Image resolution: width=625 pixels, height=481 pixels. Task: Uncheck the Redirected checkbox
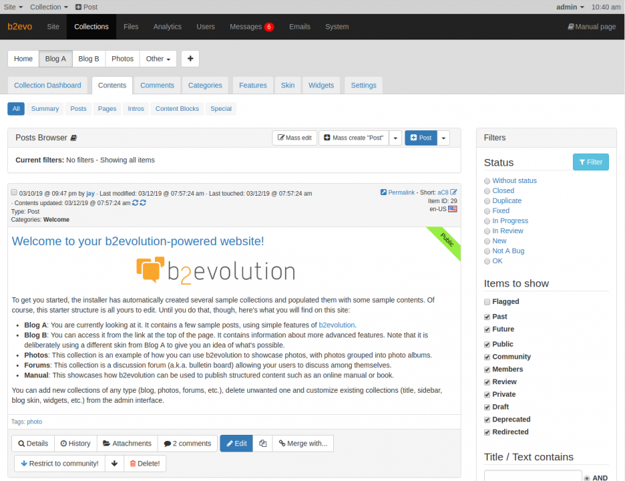coord(487,432)
